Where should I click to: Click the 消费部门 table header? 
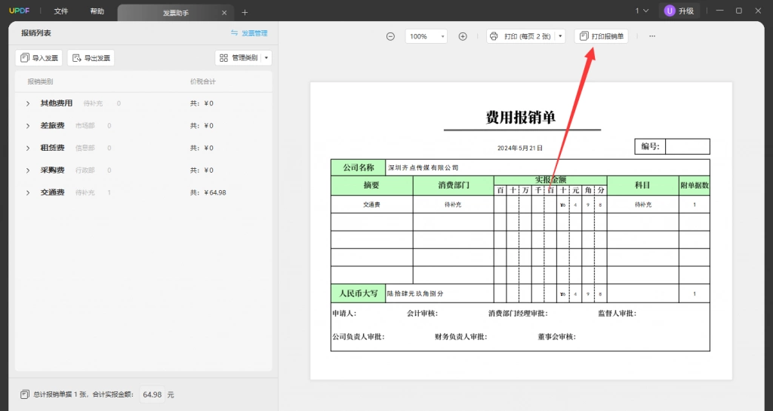[x=454, y=186]
